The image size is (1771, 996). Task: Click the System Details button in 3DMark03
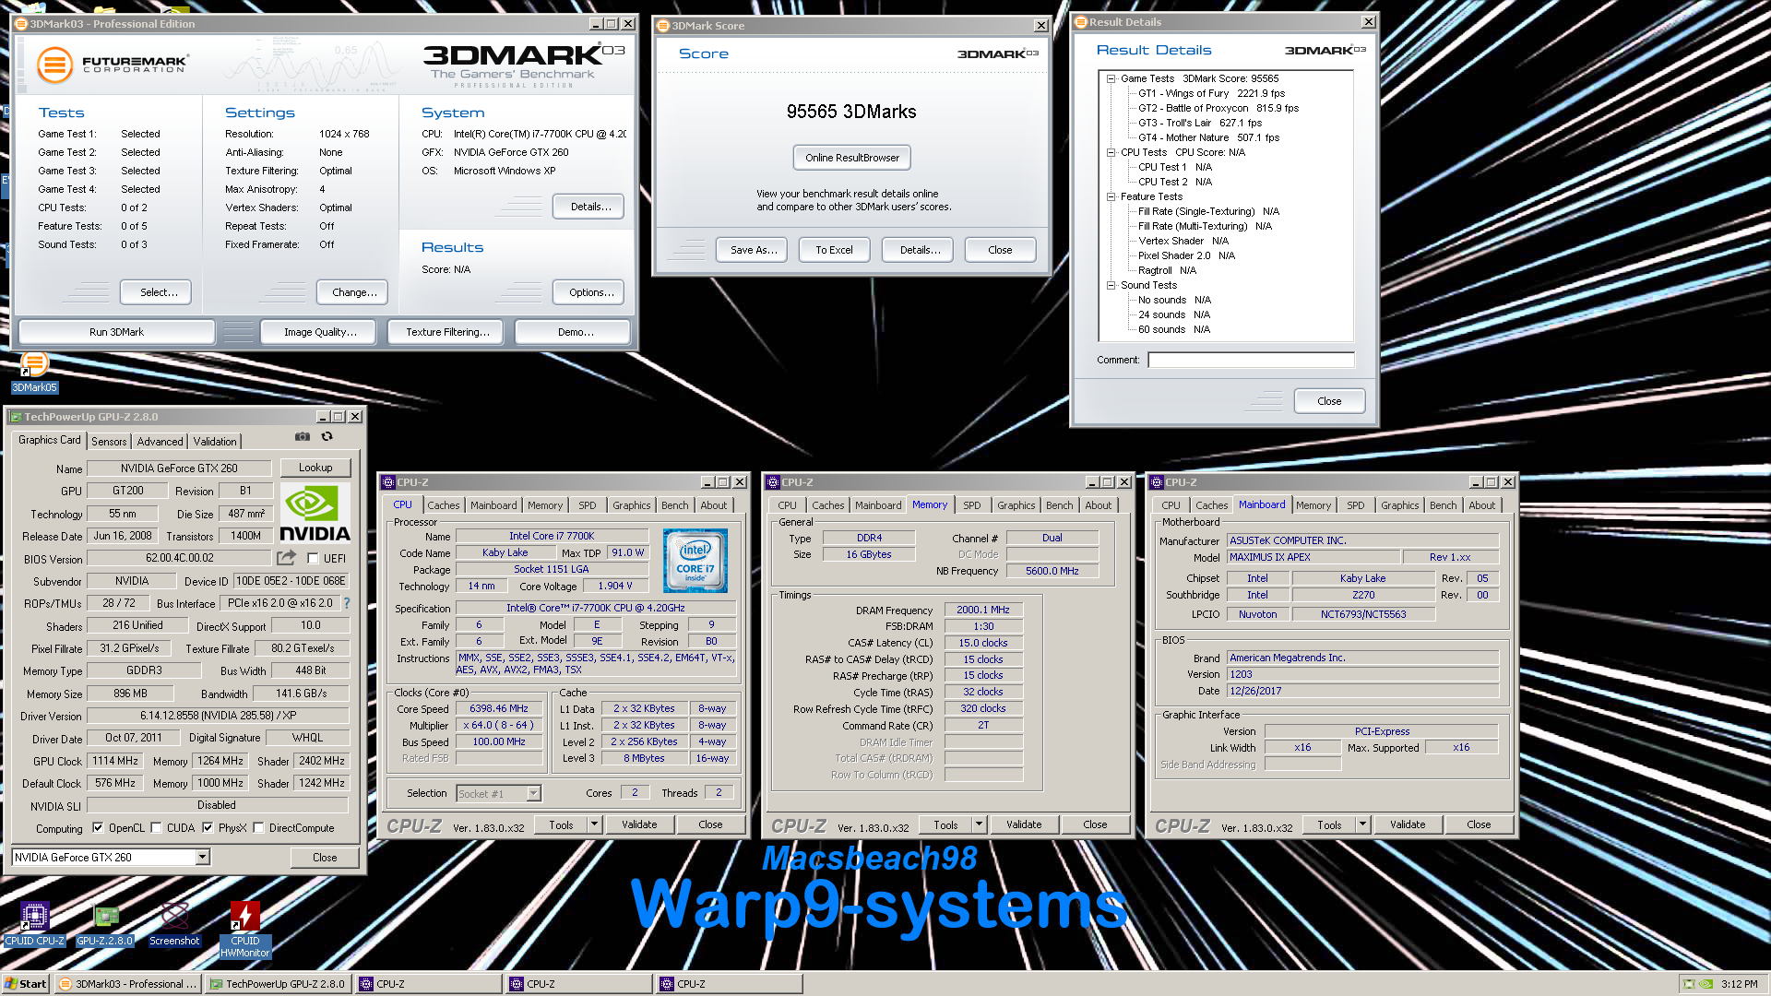[x=590, y=207]
